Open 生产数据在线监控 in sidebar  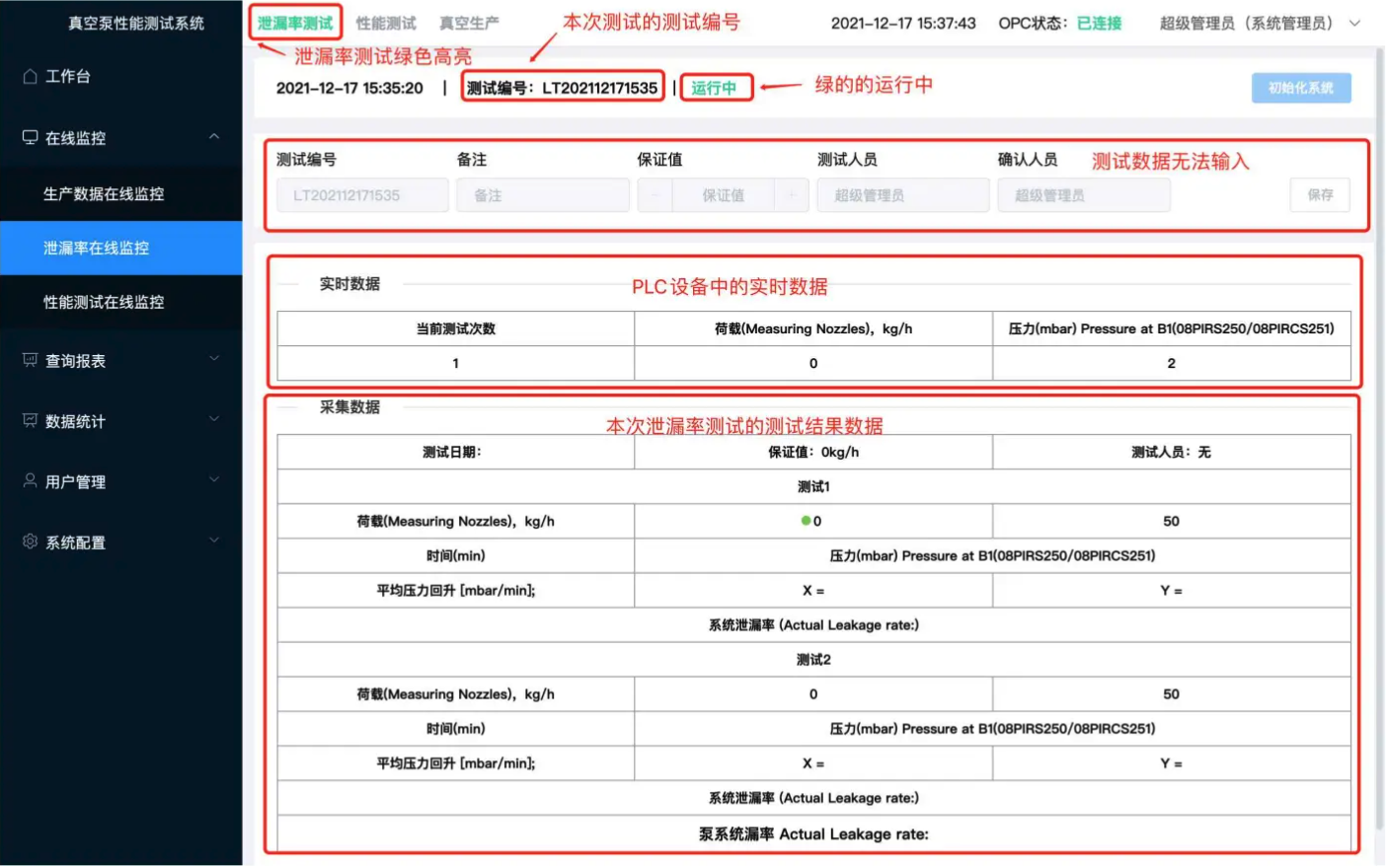coord(121,194)
